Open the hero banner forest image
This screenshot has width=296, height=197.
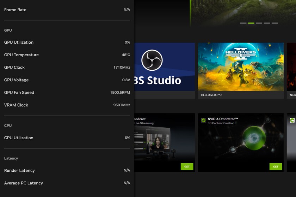(243, 13)
